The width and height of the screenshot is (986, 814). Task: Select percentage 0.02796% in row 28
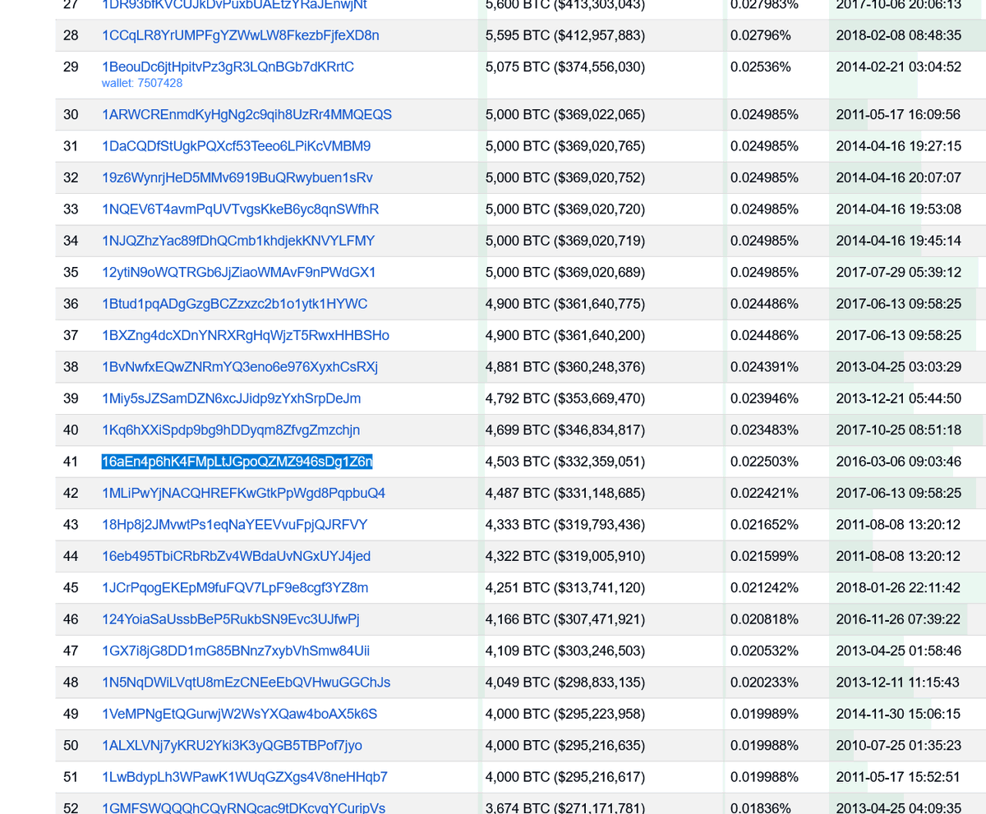point(761,35)
